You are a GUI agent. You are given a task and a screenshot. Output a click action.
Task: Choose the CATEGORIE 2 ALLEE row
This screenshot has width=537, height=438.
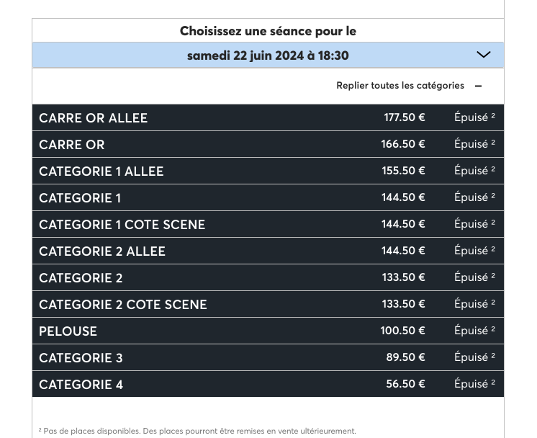pos(268,251)
